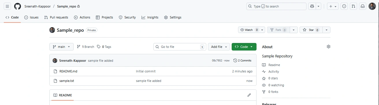Expand the Watch options dropdown arrow
Screen dimensions: 379x105
point(262,30)
